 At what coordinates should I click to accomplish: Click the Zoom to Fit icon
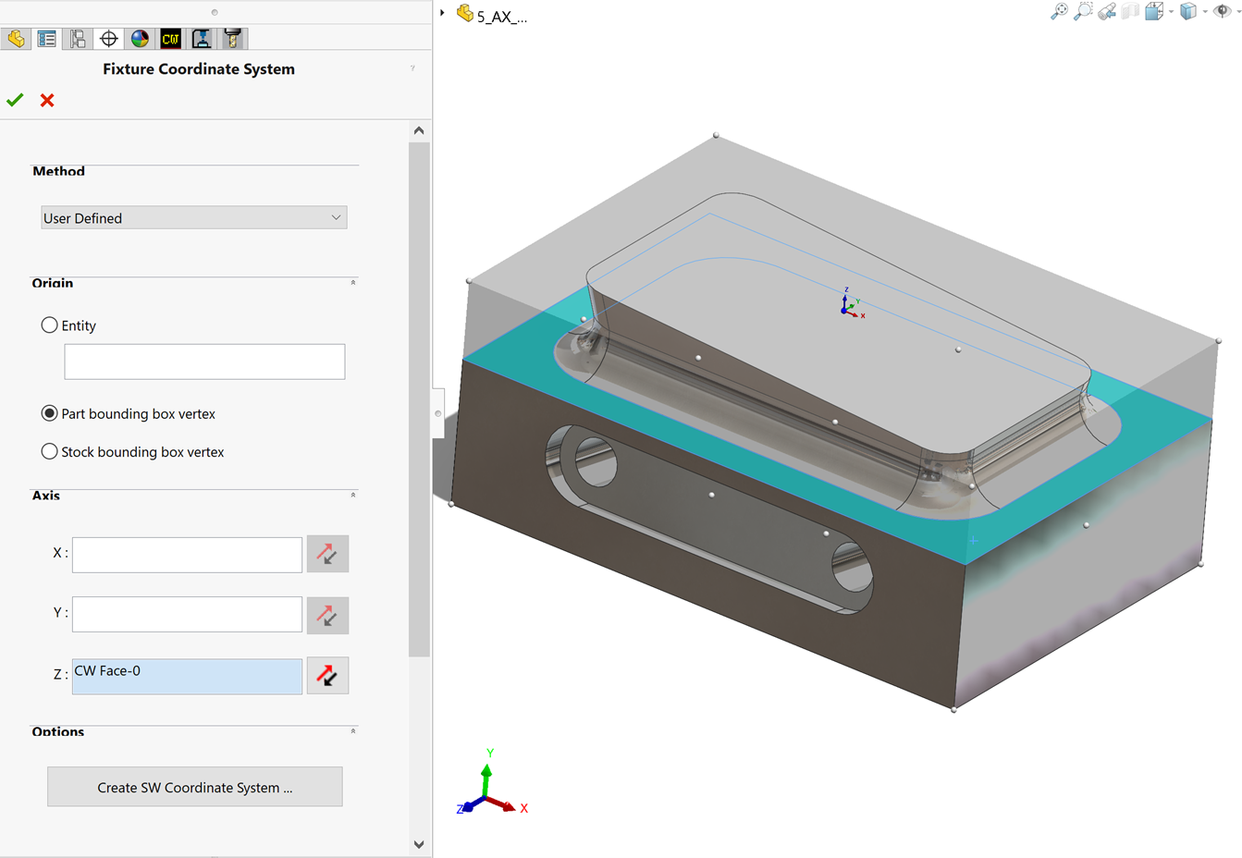[x=1060, y=11]
